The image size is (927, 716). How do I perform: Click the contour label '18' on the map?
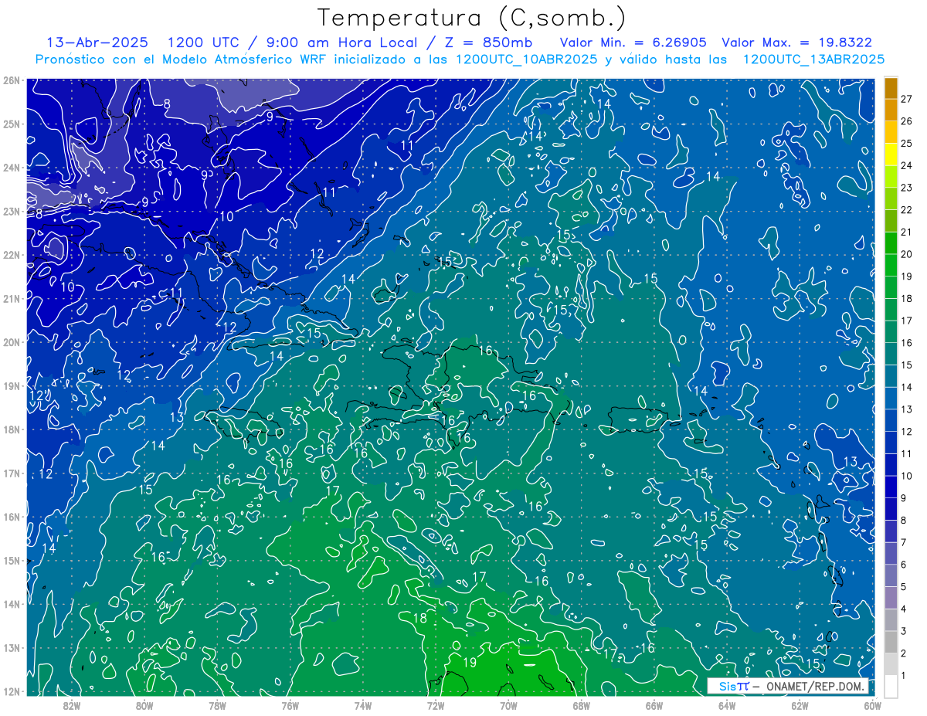tap(420, 619)
